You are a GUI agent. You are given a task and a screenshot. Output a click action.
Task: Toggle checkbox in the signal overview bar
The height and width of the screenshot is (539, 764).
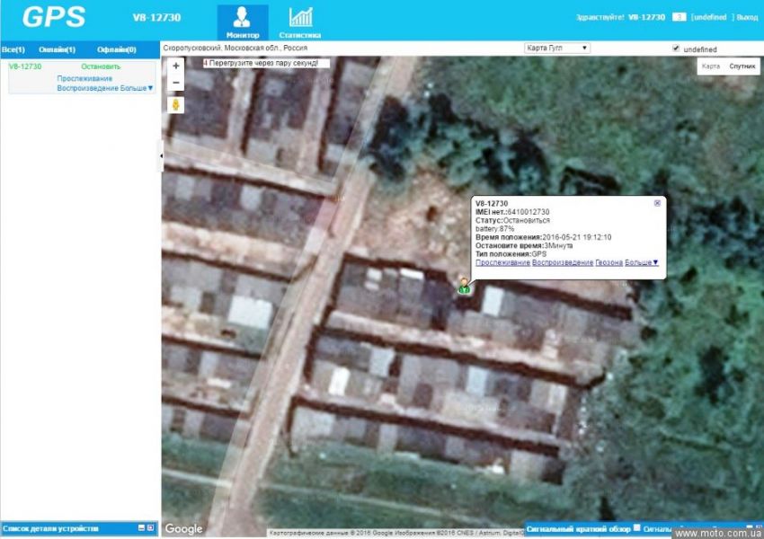click(637, 527)
